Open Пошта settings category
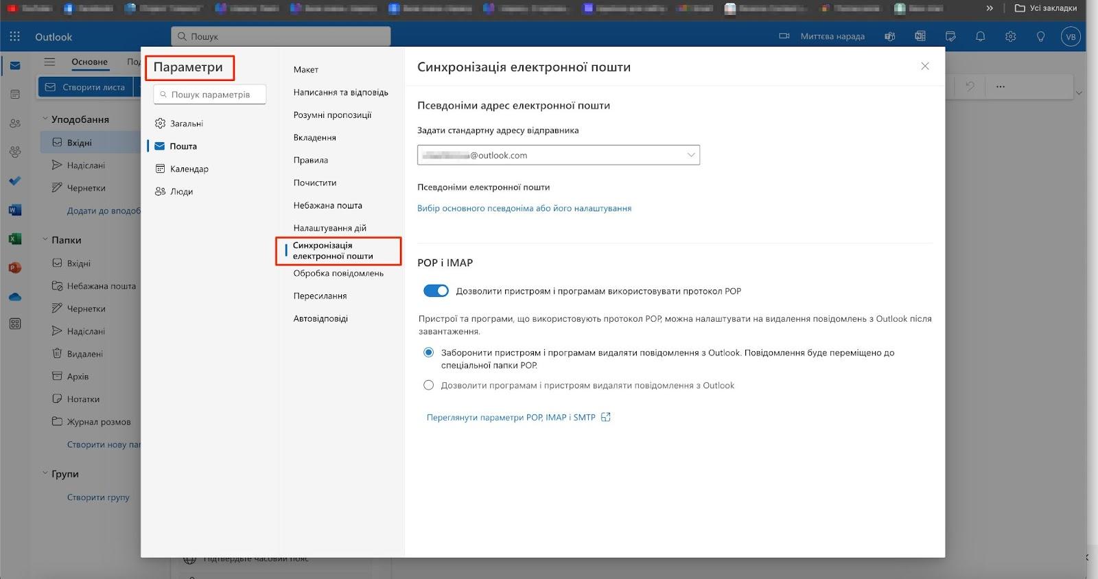 click(176, 146)
